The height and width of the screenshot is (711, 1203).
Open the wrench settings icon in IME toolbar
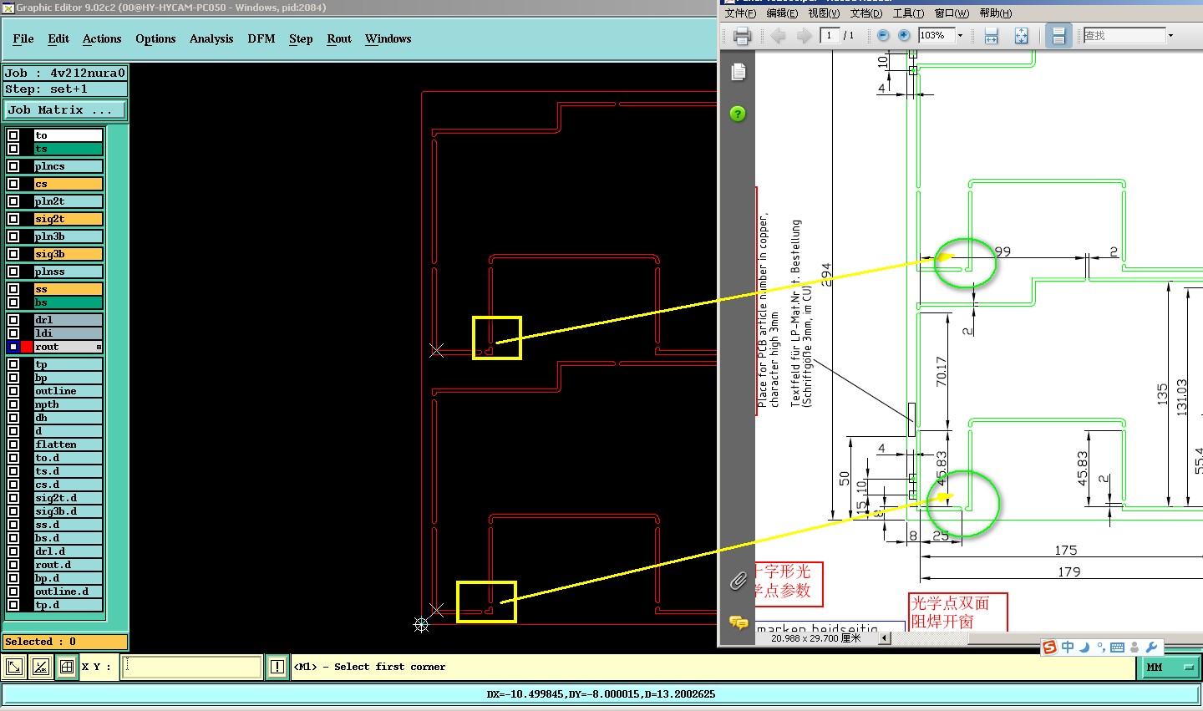[x=1152, y=648]
